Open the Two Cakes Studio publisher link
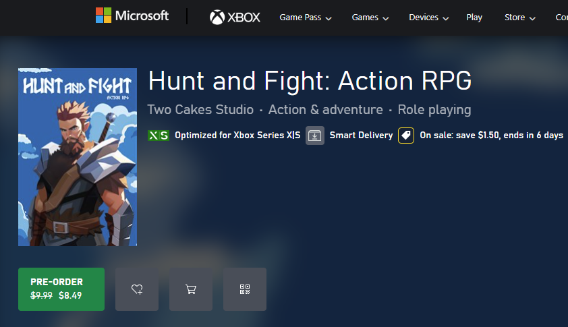The height and width of the screenshot is (327, 568). 200,109
